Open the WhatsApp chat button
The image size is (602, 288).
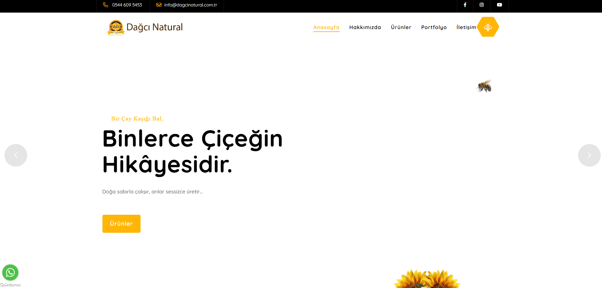[10, 273]
